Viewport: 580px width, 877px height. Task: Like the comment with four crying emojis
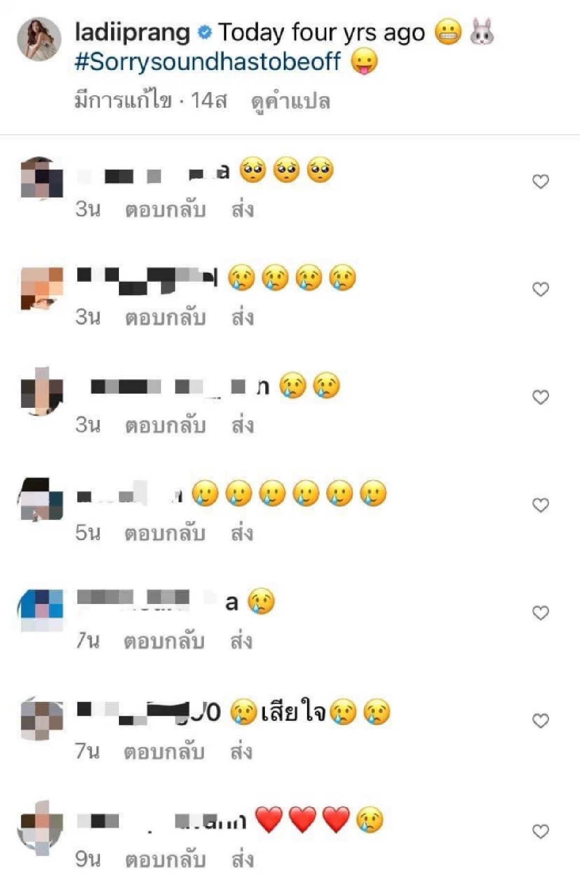(540, 289)
